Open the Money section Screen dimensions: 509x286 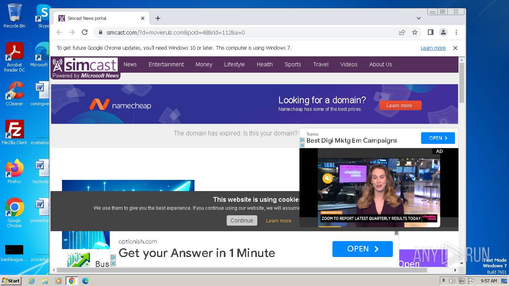pos(204,64)
